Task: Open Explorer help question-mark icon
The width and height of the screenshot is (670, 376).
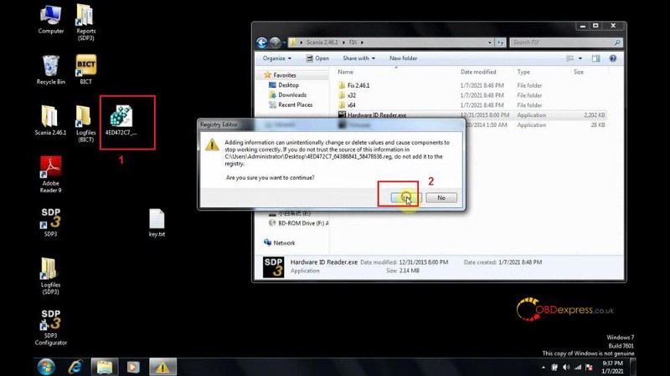Action: [613, 58]
